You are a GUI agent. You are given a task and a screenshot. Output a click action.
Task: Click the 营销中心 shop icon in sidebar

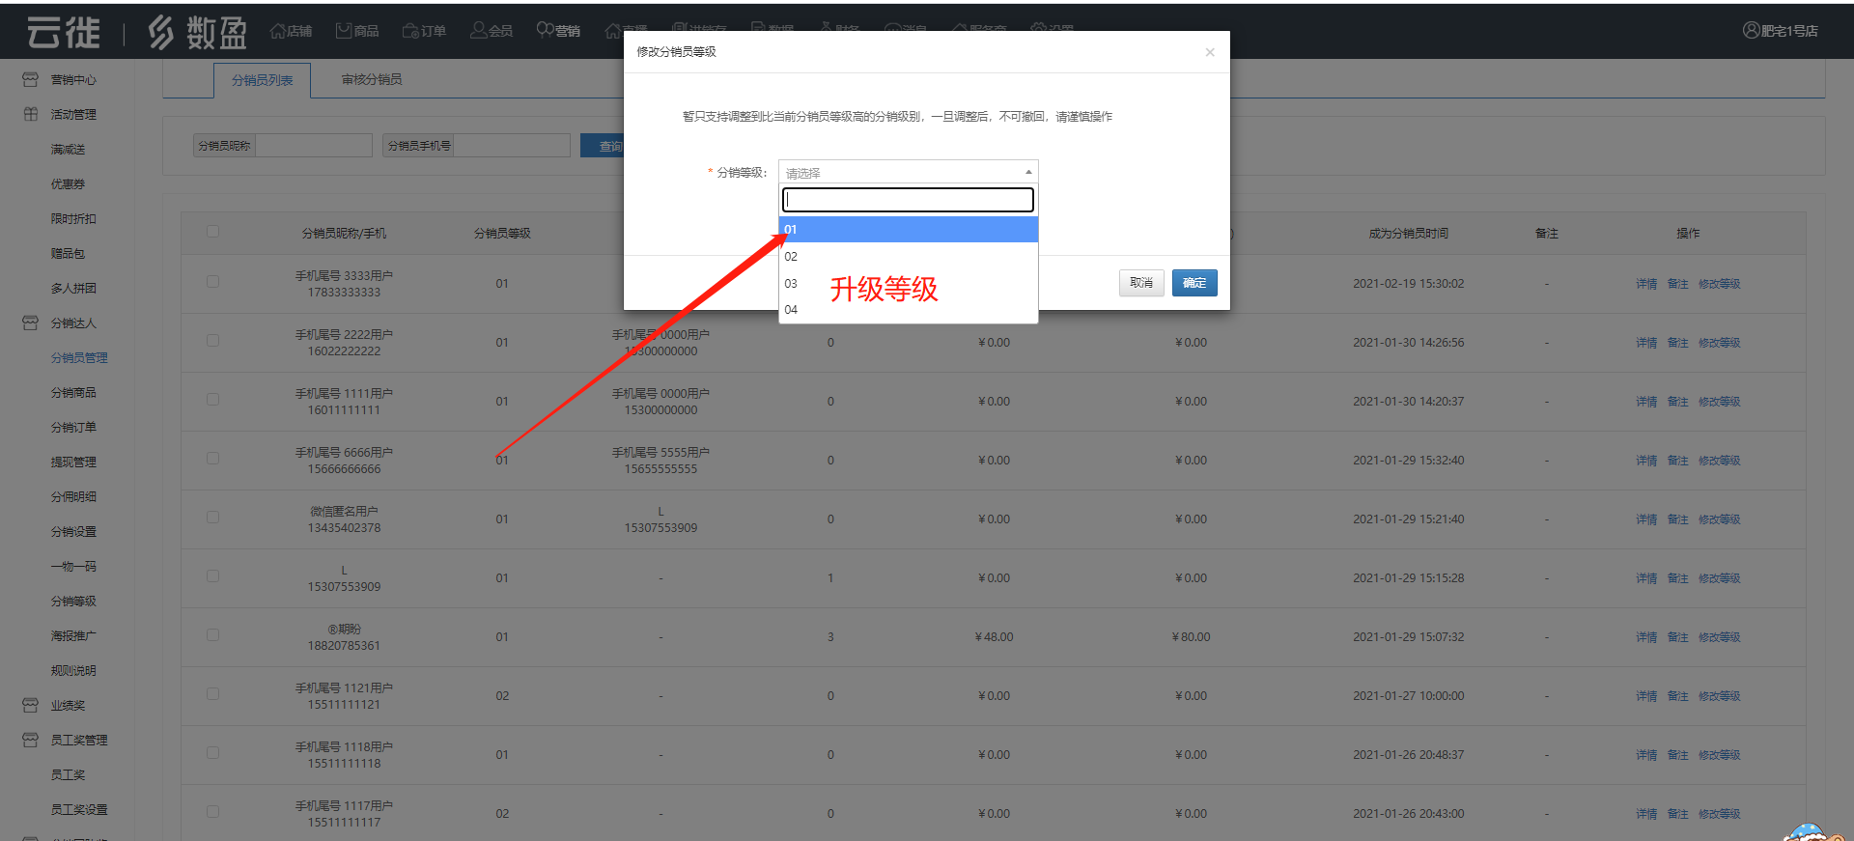coord(31,80)
